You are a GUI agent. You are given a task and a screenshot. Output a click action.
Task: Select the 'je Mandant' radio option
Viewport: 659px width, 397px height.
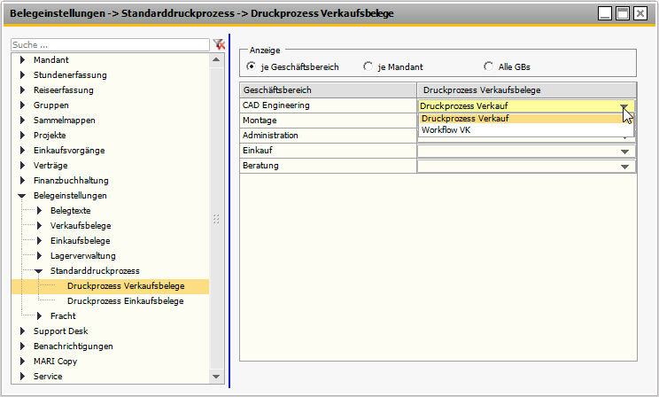pyautogui.click(x=368, y=66)
